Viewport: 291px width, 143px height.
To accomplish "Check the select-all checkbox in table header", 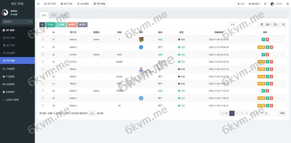I will click(x=43, y=32).
